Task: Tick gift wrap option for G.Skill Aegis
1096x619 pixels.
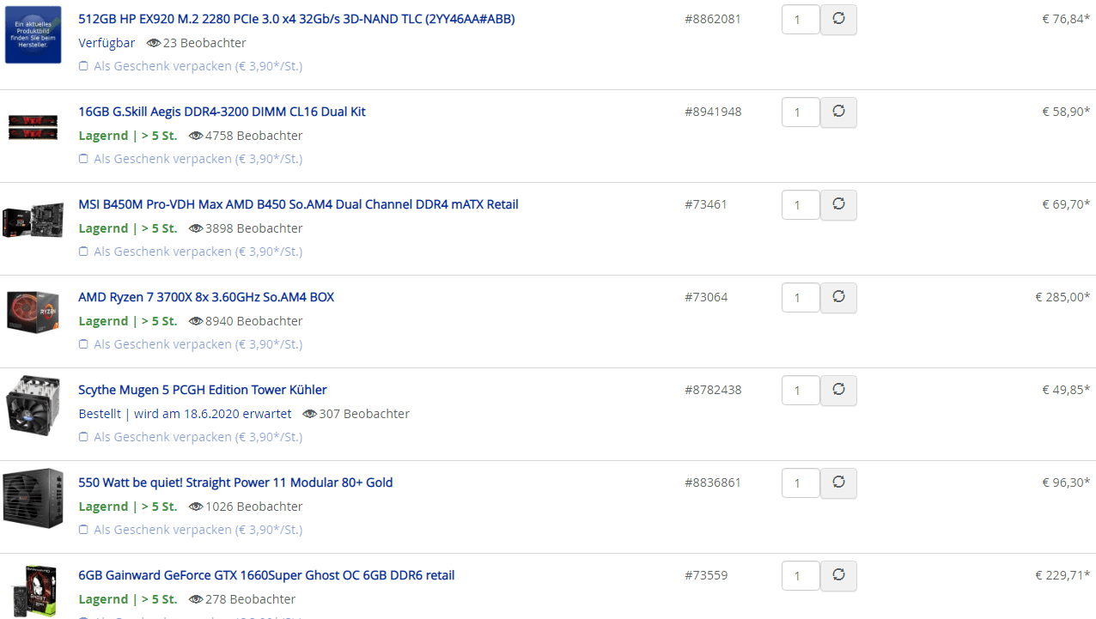Action: 83,159
